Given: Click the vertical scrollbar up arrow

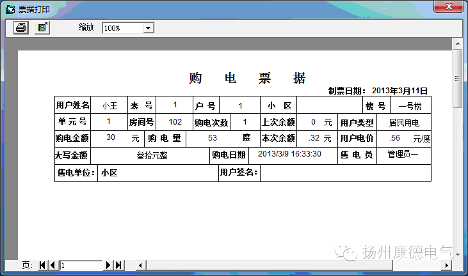Looking at the screenshot, I should [458, 43].
